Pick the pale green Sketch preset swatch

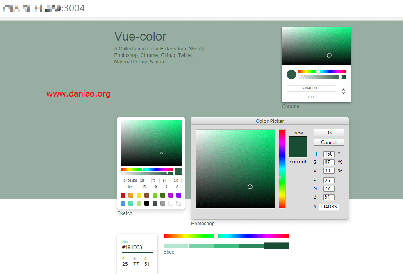[x=139, y=203]
